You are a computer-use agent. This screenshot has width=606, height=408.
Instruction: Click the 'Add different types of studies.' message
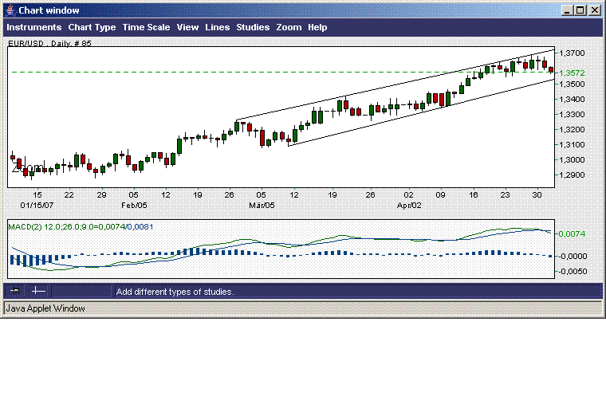point(175,292)
